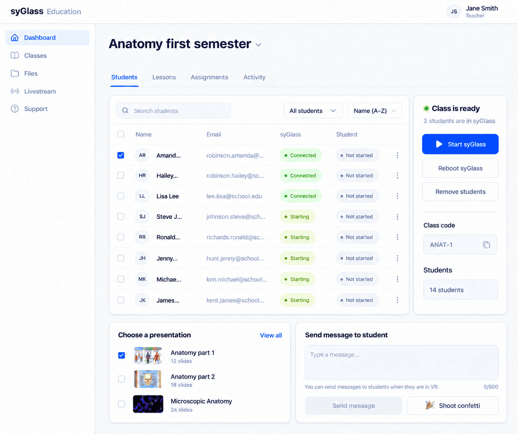The image size is (518, 434).
Task: Click the Livestream broadcast icon
Action: tap(15, 91)
